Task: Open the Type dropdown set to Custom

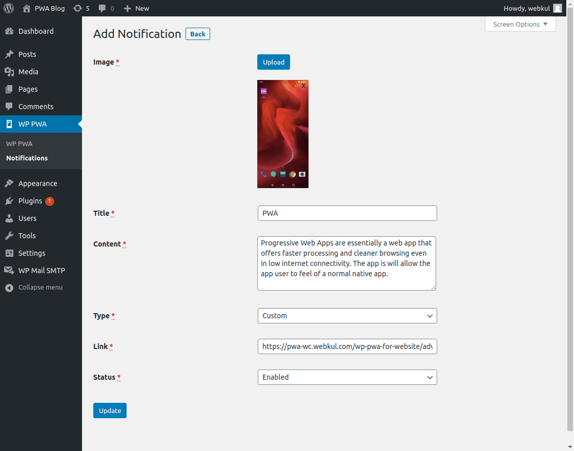Action: coord(347,316)
